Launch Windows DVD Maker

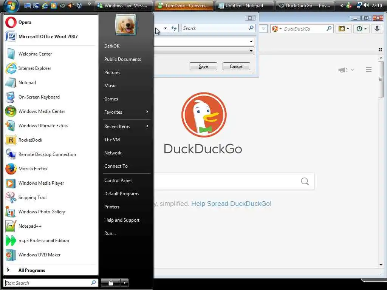[50, 255]
